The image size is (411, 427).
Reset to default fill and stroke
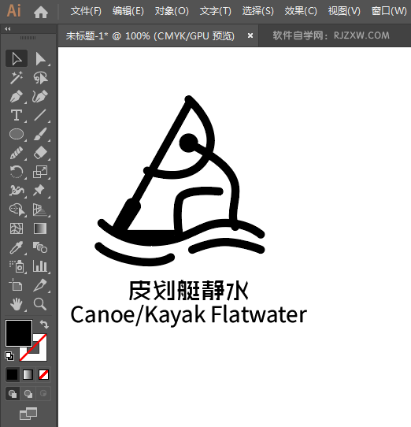pyautogui.click(x=9, y=355)
